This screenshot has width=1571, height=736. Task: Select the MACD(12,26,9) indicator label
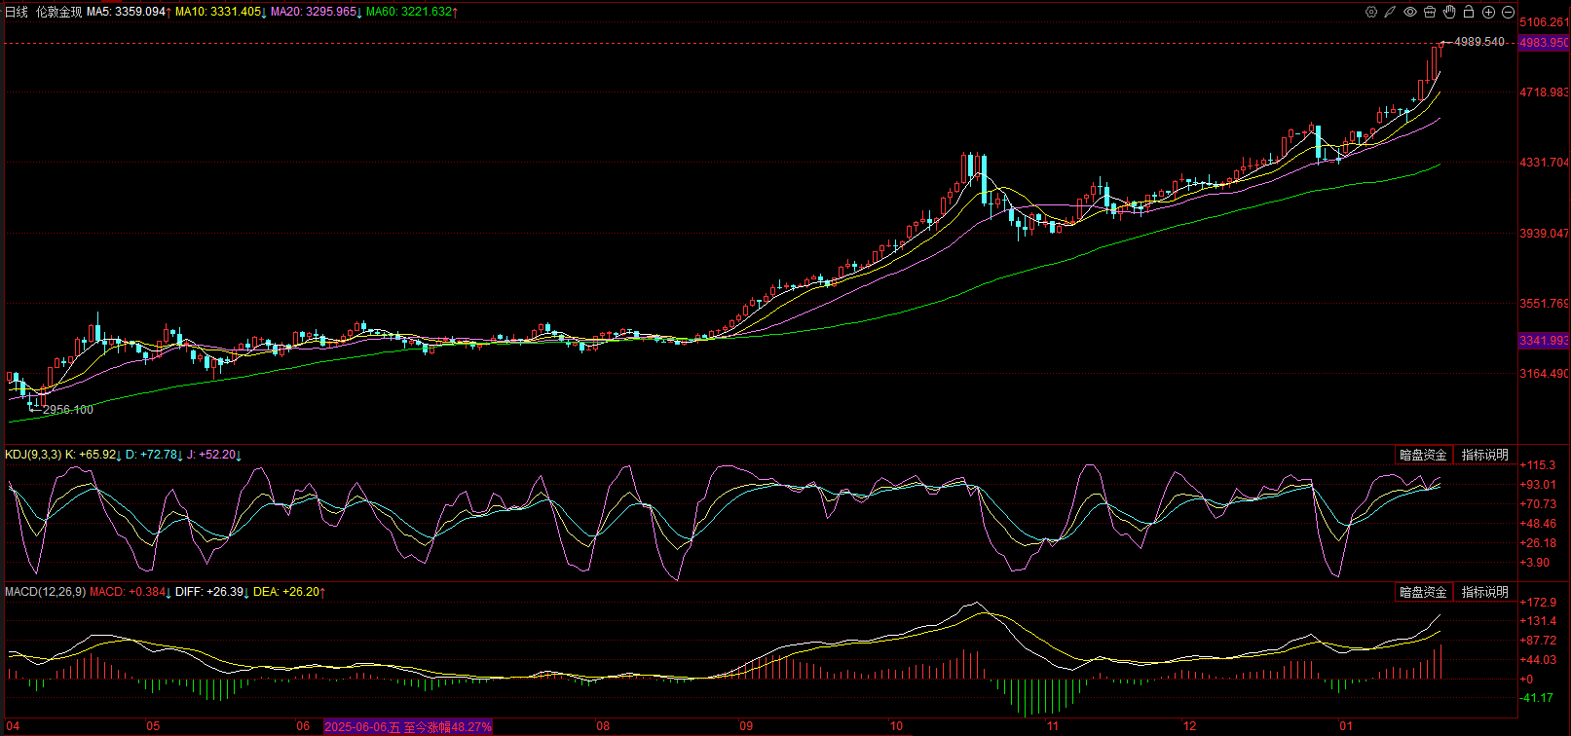coord(45,592)
